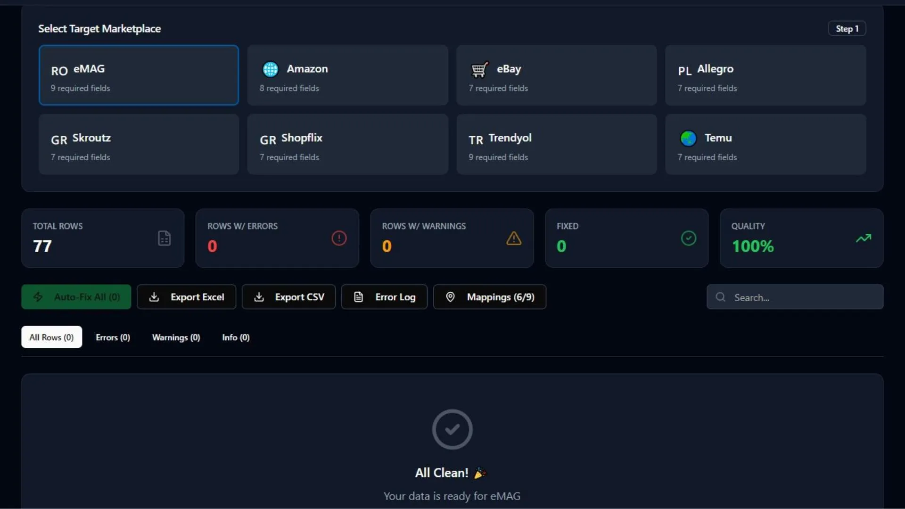Screen dimensions: 905x509
Task: Export data via Export CSV button
Action: 288,297
